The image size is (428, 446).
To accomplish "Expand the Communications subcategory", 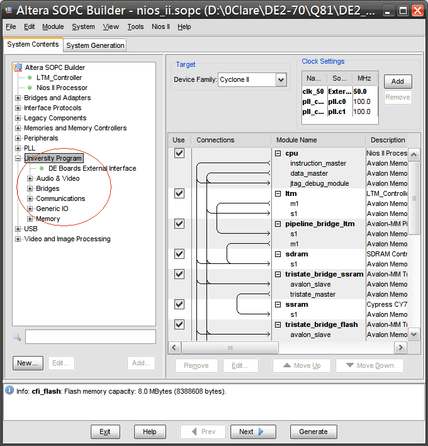I will coord(30,199).
